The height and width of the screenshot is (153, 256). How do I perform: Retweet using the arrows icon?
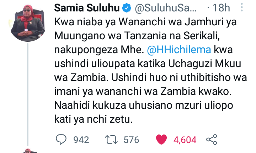point(111,140)
